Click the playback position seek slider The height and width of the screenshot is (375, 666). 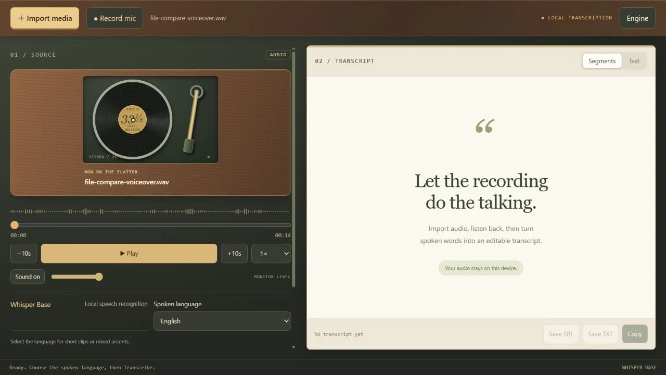coord(150,225)
